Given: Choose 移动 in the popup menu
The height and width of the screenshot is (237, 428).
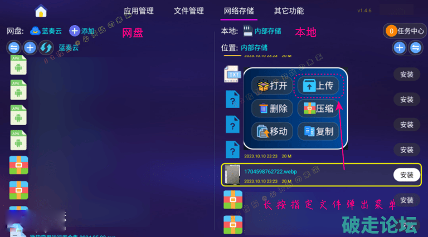Looking at the screenshot, I should tap(272, 132).
